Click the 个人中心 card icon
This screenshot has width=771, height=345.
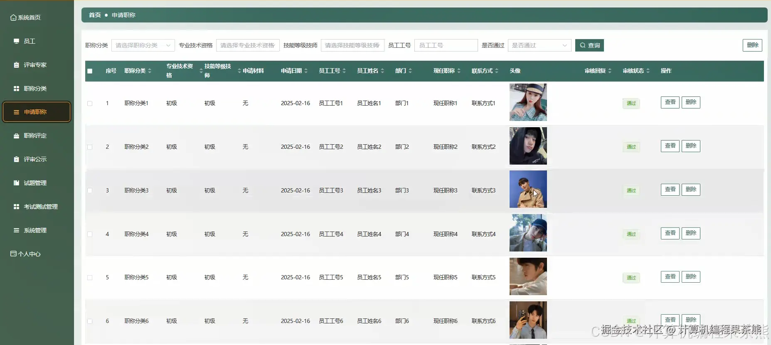click(13, 254)
